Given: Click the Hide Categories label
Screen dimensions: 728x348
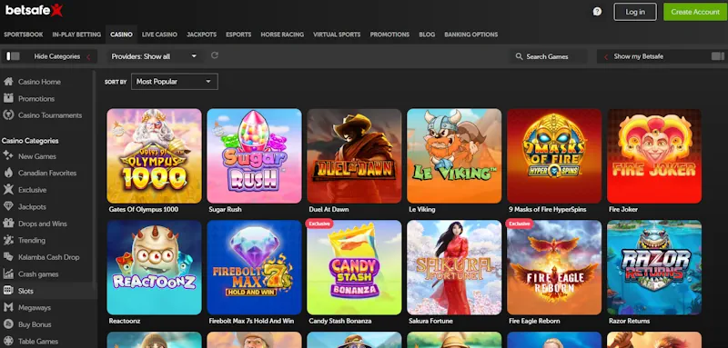Looking at the screenshot, I should [x=57, y=56].
